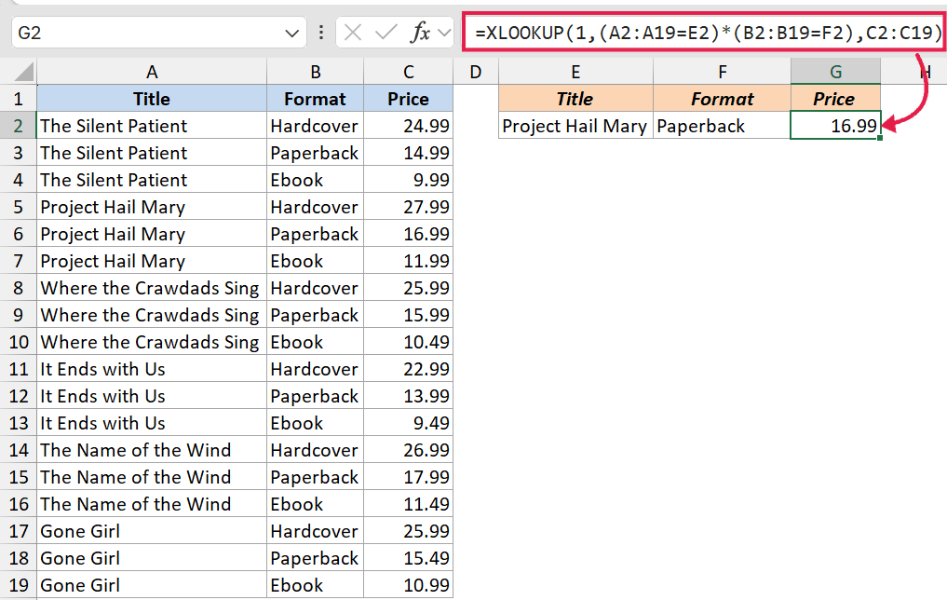Click price 17.99
The image size is (947, 600).
coord(408,477)
